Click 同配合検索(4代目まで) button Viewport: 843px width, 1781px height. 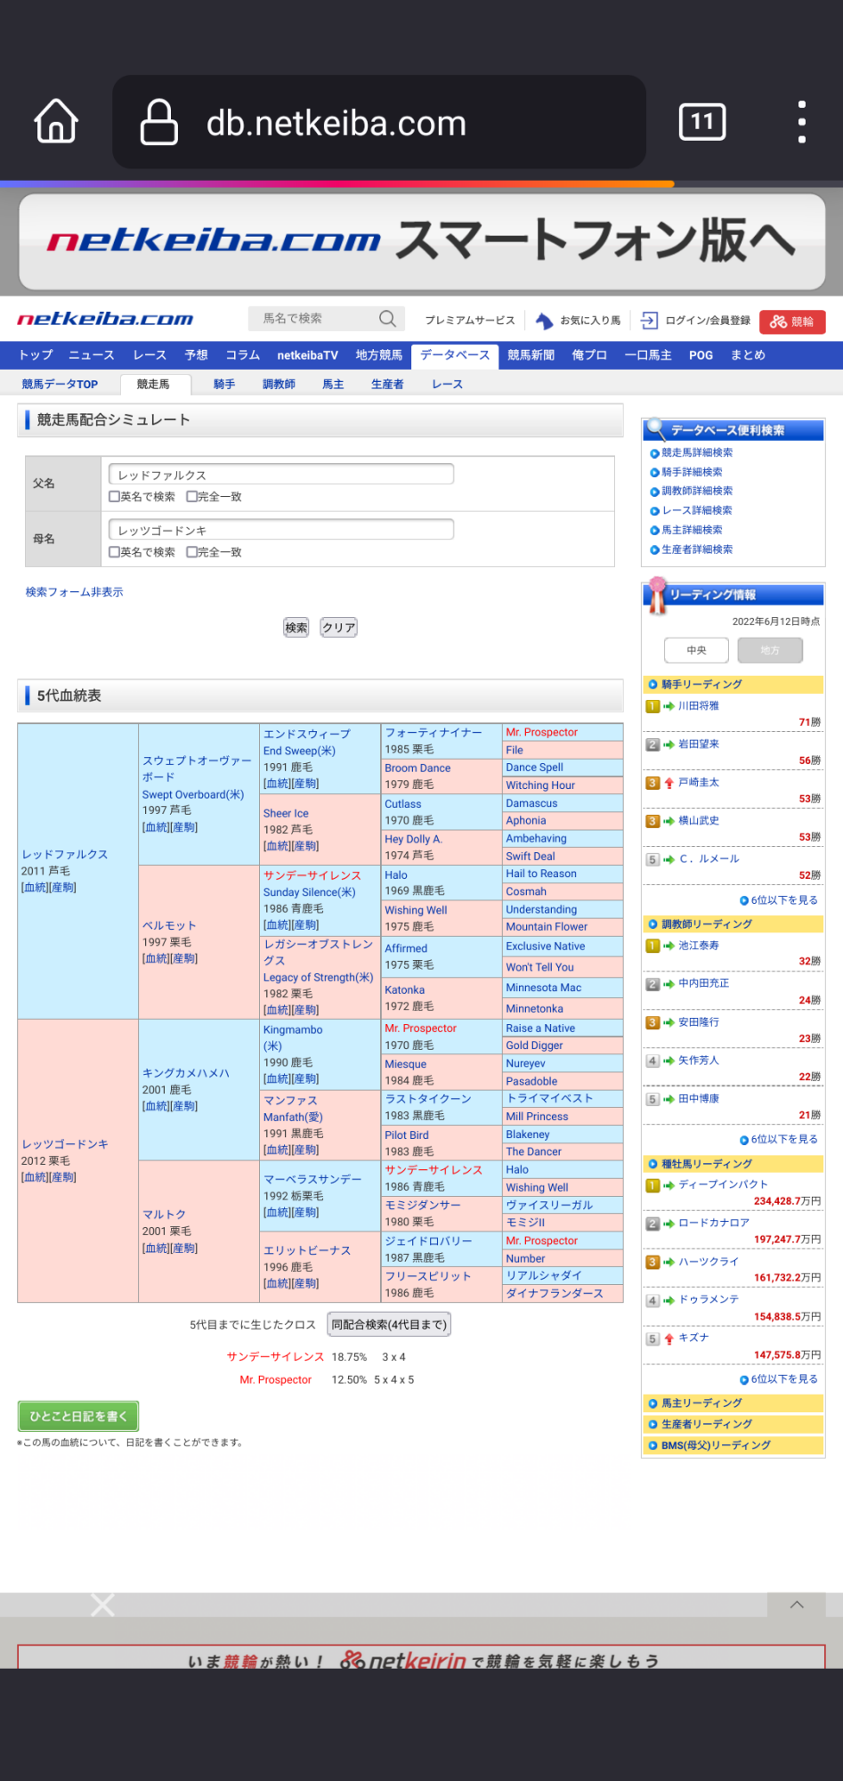coord(389,1324)
